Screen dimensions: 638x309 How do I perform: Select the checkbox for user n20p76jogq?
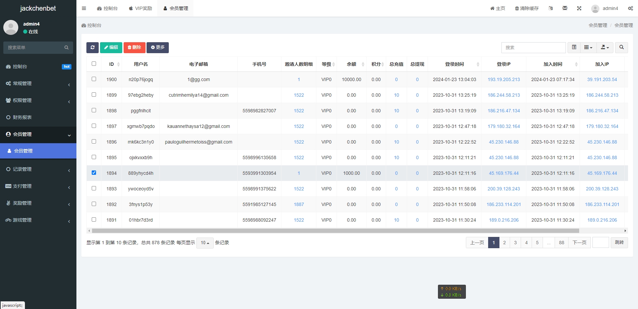94,79
